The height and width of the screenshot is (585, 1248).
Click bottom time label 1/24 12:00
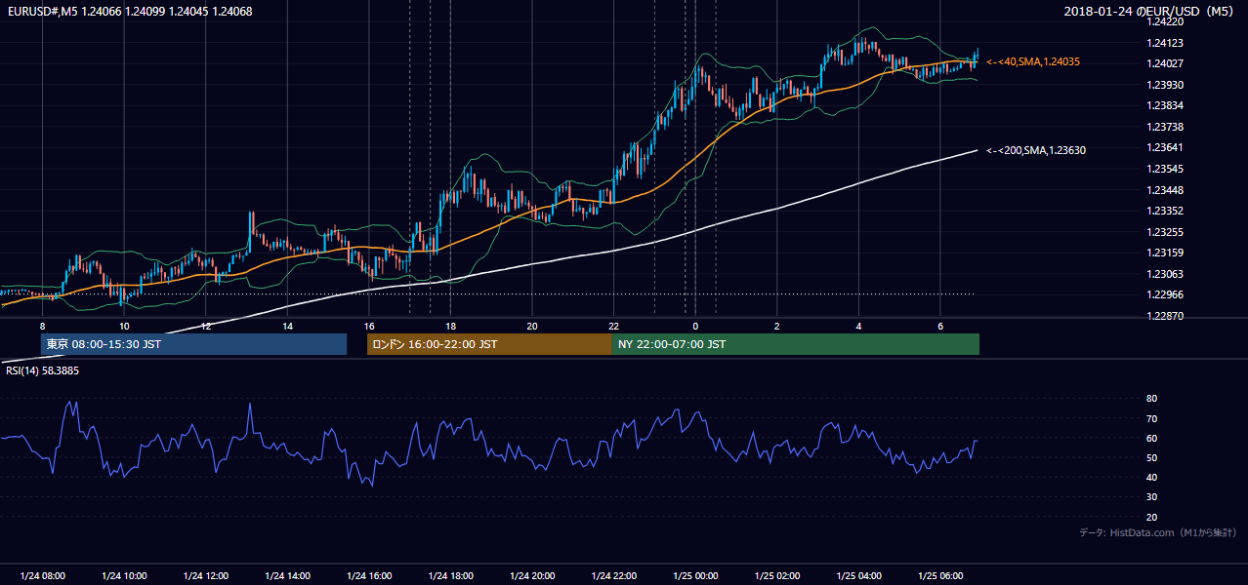click(206, 576)
